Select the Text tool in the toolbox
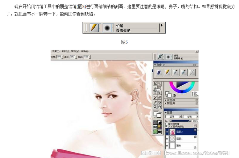The image size is (239, 158). 155,92
